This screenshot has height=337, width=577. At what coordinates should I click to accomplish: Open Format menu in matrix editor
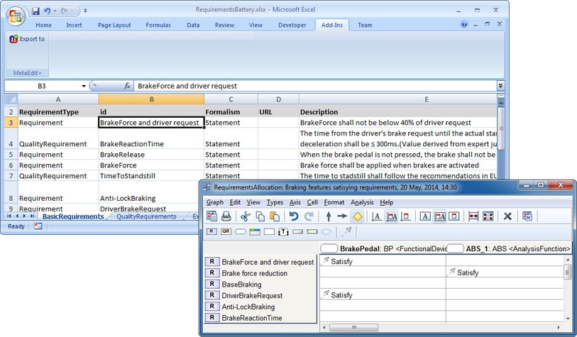[334, 202]
